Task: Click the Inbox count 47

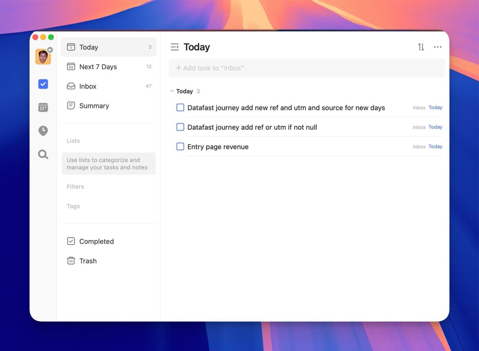Action: tap(148, 86)
